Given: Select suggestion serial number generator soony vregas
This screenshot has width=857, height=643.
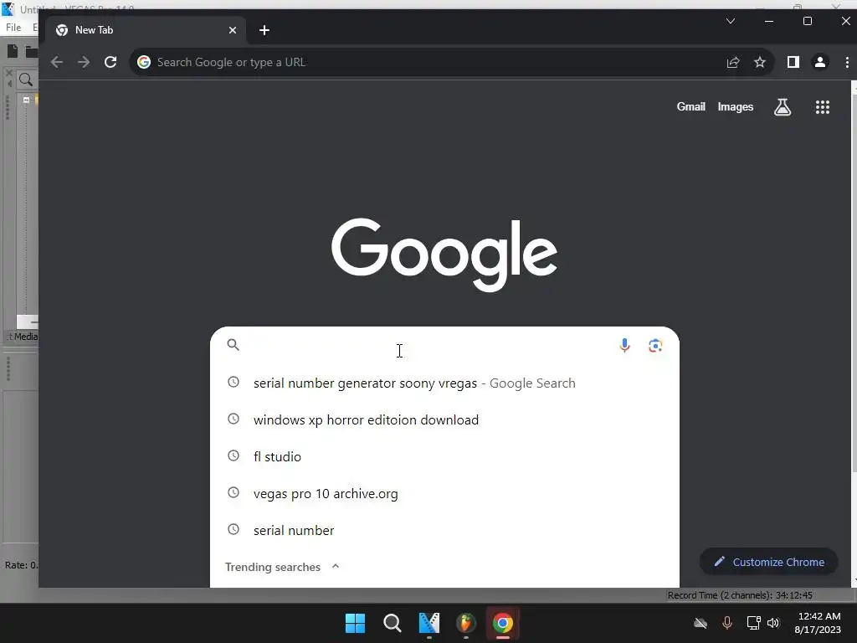Looking at the screenshot, I should pos(444,383).
